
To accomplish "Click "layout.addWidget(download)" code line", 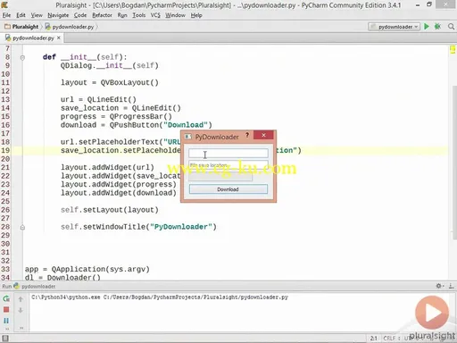I will click(119, 193).
